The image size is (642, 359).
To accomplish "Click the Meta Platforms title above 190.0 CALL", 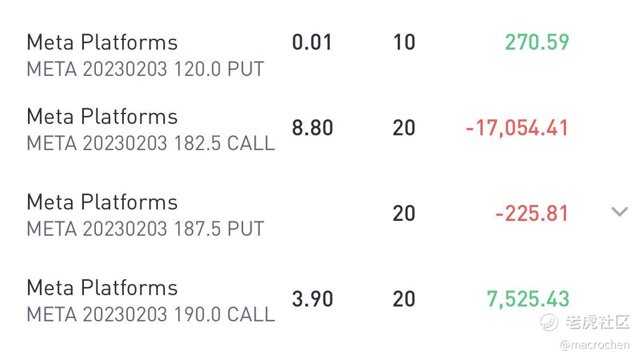I will (x=102, y=288).
